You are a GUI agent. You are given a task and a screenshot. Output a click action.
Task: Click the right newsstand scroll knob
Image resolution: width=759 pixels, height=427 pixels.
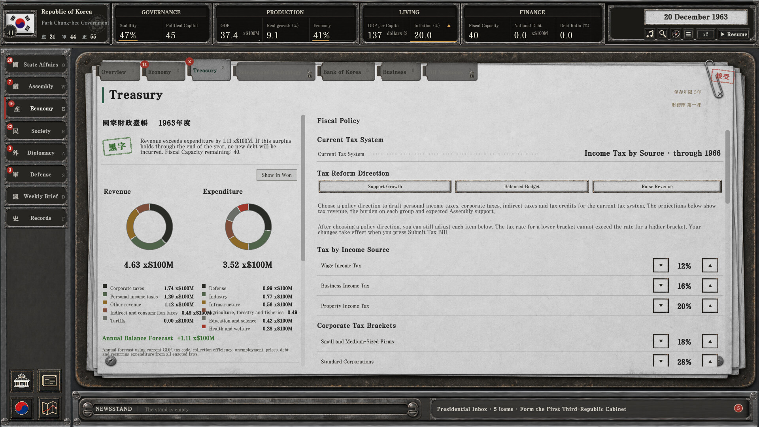click(x=412, y=409)
